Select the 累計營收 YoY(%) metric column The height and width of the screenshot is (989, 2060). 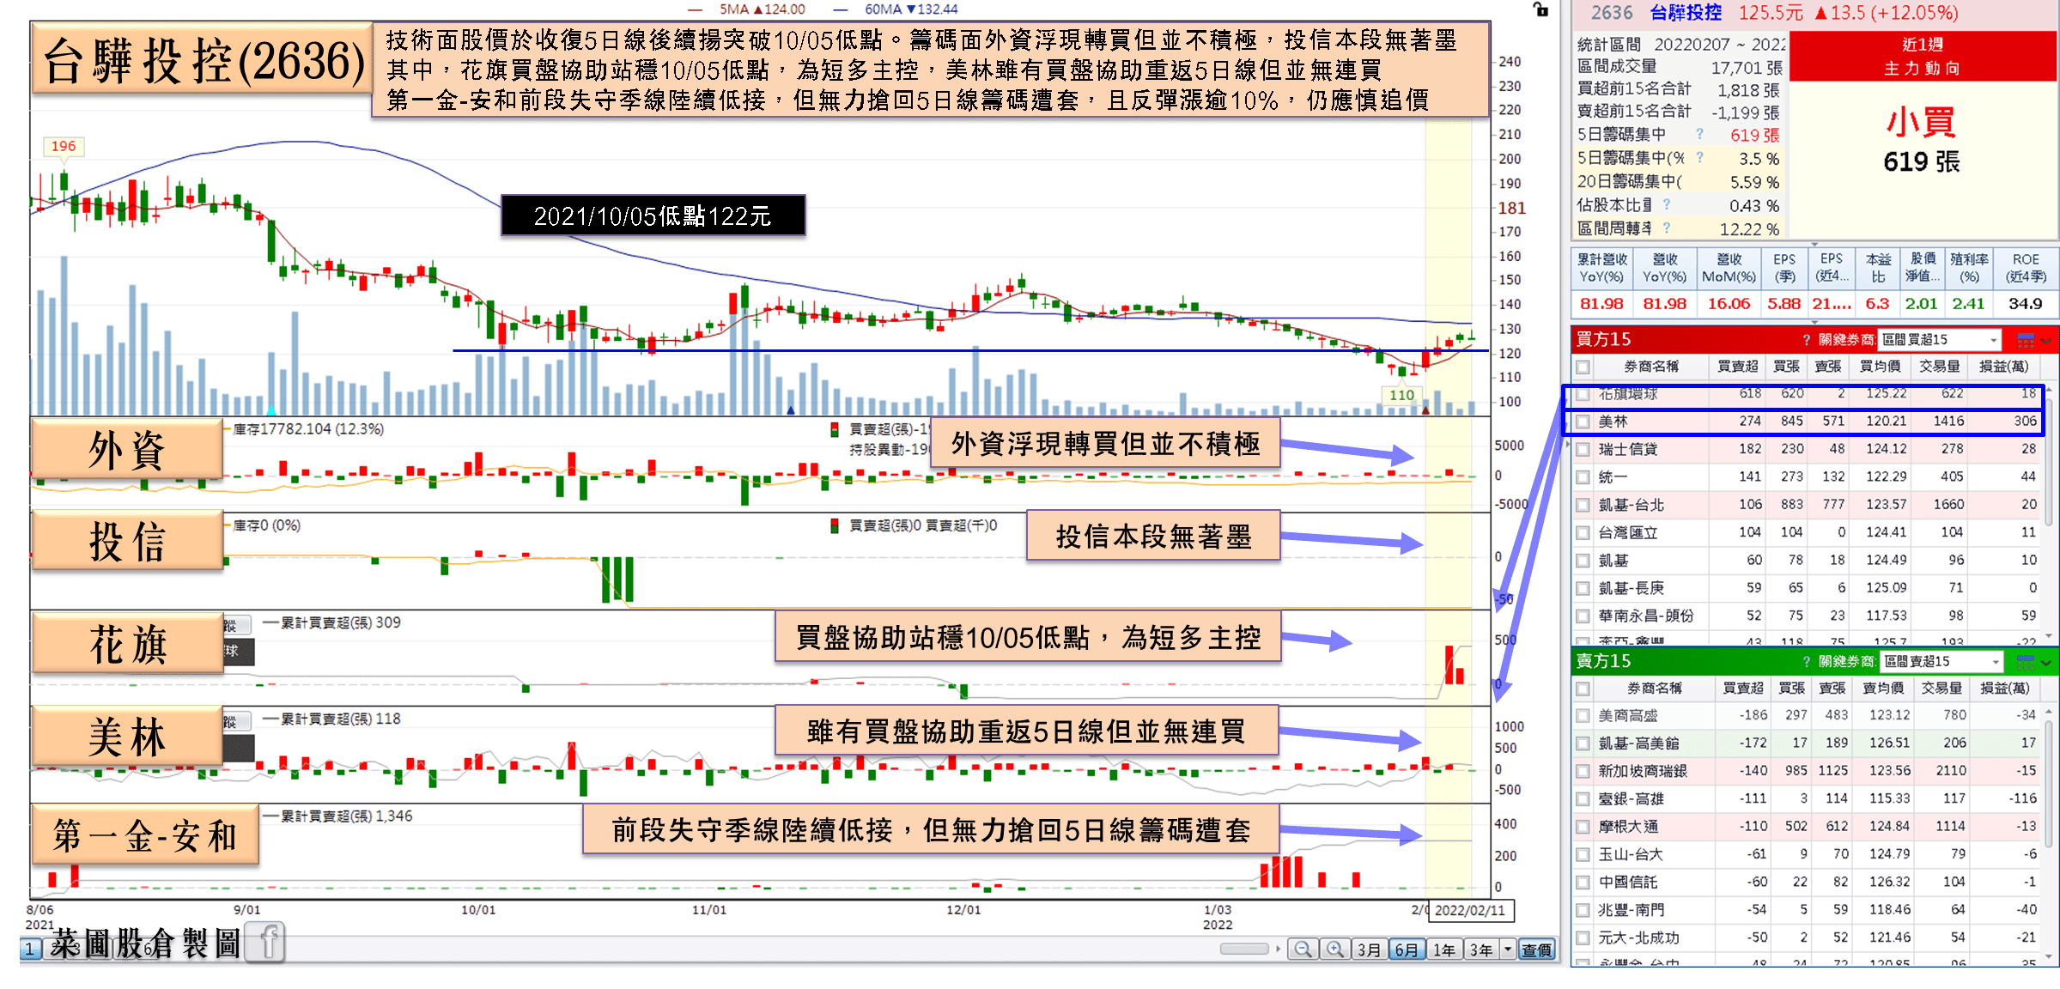[1602, 268]
